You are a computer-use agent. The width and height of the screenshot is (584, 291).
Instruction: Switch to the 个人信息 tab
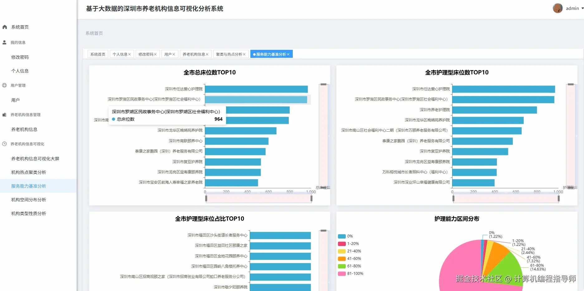(120, 54)
